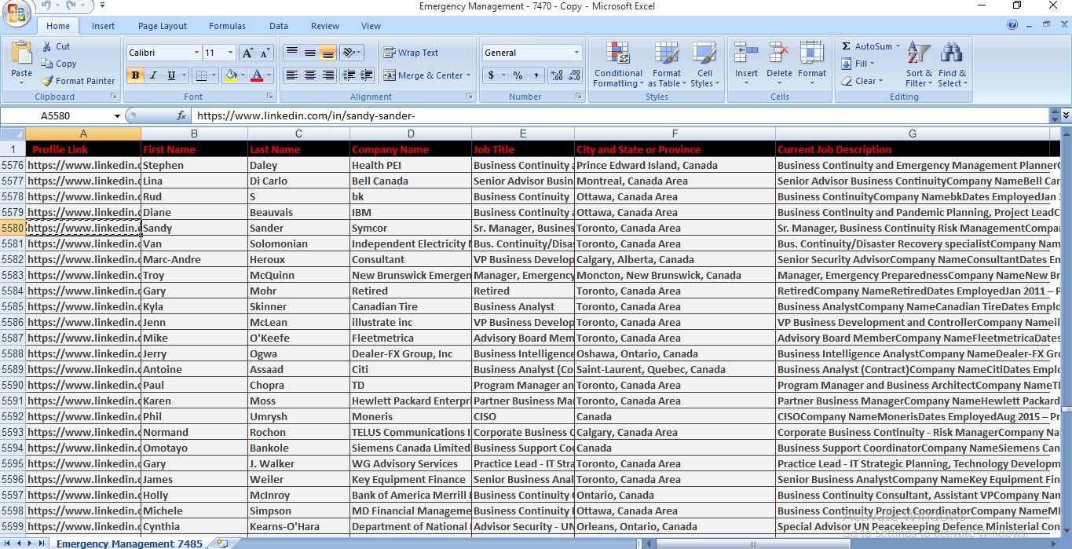The width and height of the screenshot is (1072, 549).
Task: Toggle Italic formatting
Action: [x=153, y=75]
